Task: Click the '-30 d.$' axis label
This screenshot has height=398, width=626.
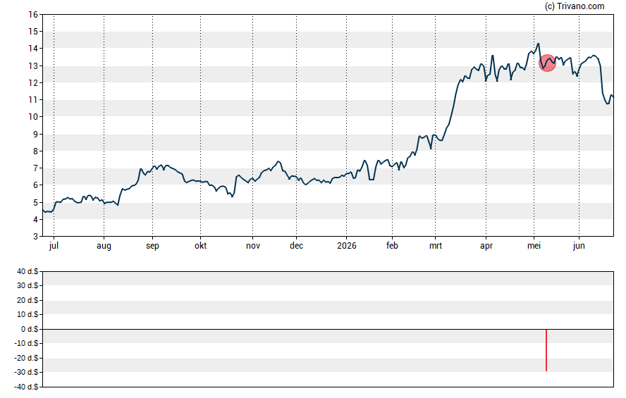Action: point(26,373)
